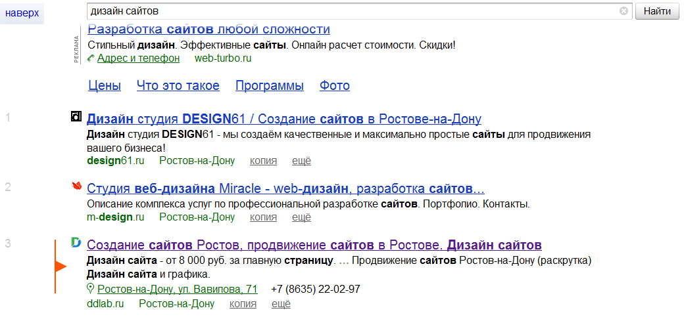Click the phone icon beside Адрес и телефон
Viewport: 684px width, 321px height.
click(x=91, y=58)
